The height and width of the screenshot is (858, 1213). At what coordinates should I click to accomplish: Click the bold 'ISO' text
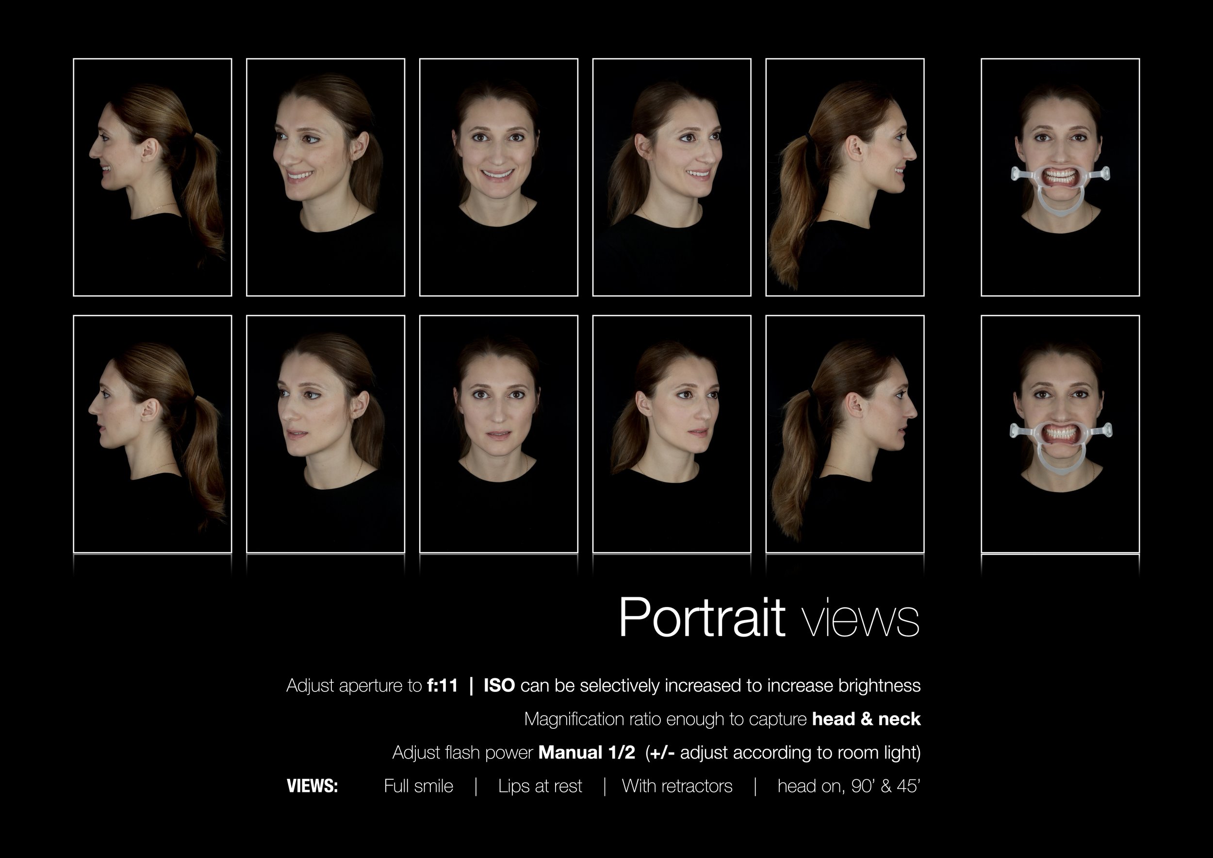click(x=499, y=686)
